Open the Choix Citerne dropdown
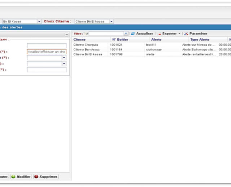 point(112,22)
